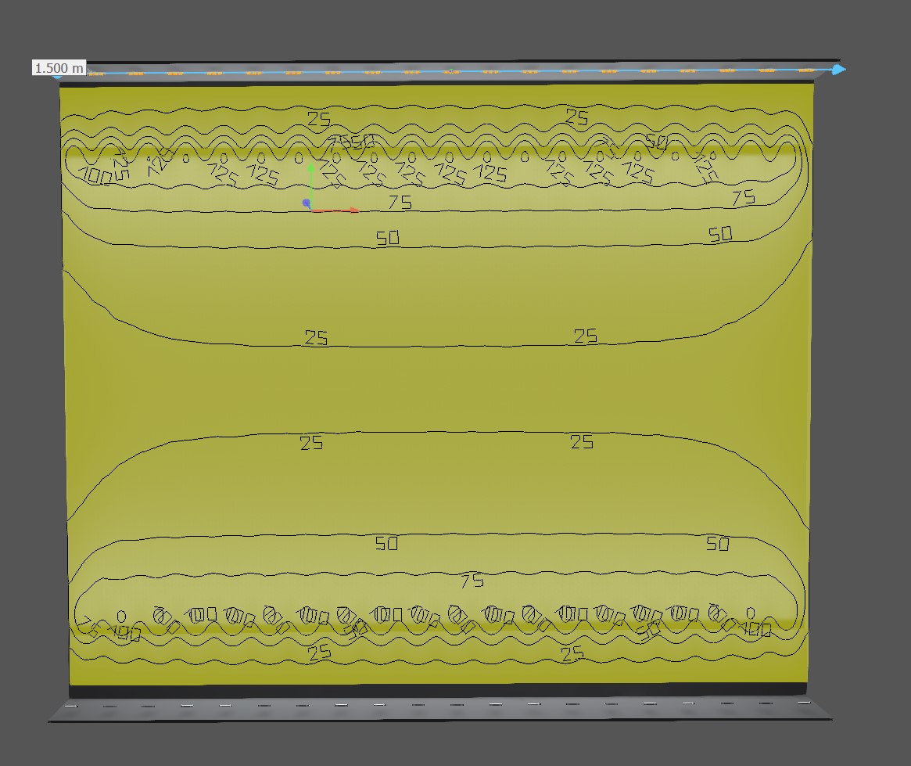The height and width of the screenshot is (766, 911).
Task: Click the blue start point under the 1.500 m label
Action: (x=57, y=76)
